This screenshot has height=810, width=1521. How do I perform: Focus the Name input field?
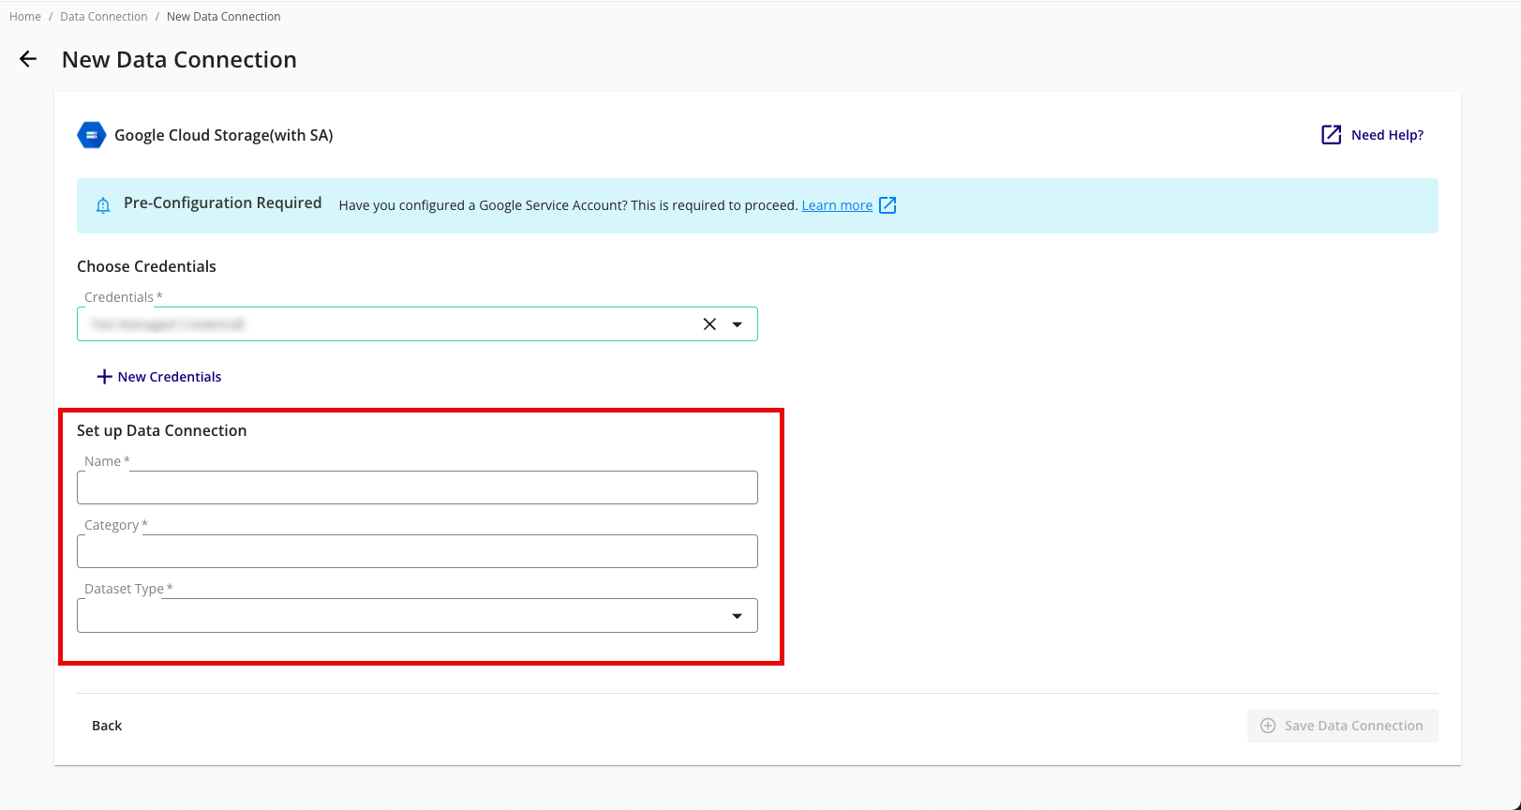pyautogui.click(x=417, y=487)
